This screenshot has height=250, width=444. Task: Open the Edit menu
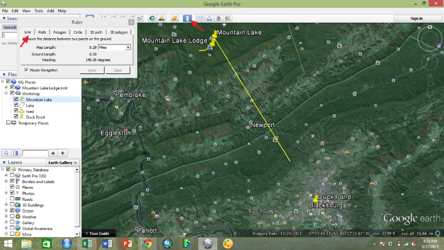pyautogui.click(x=15, y=11)
